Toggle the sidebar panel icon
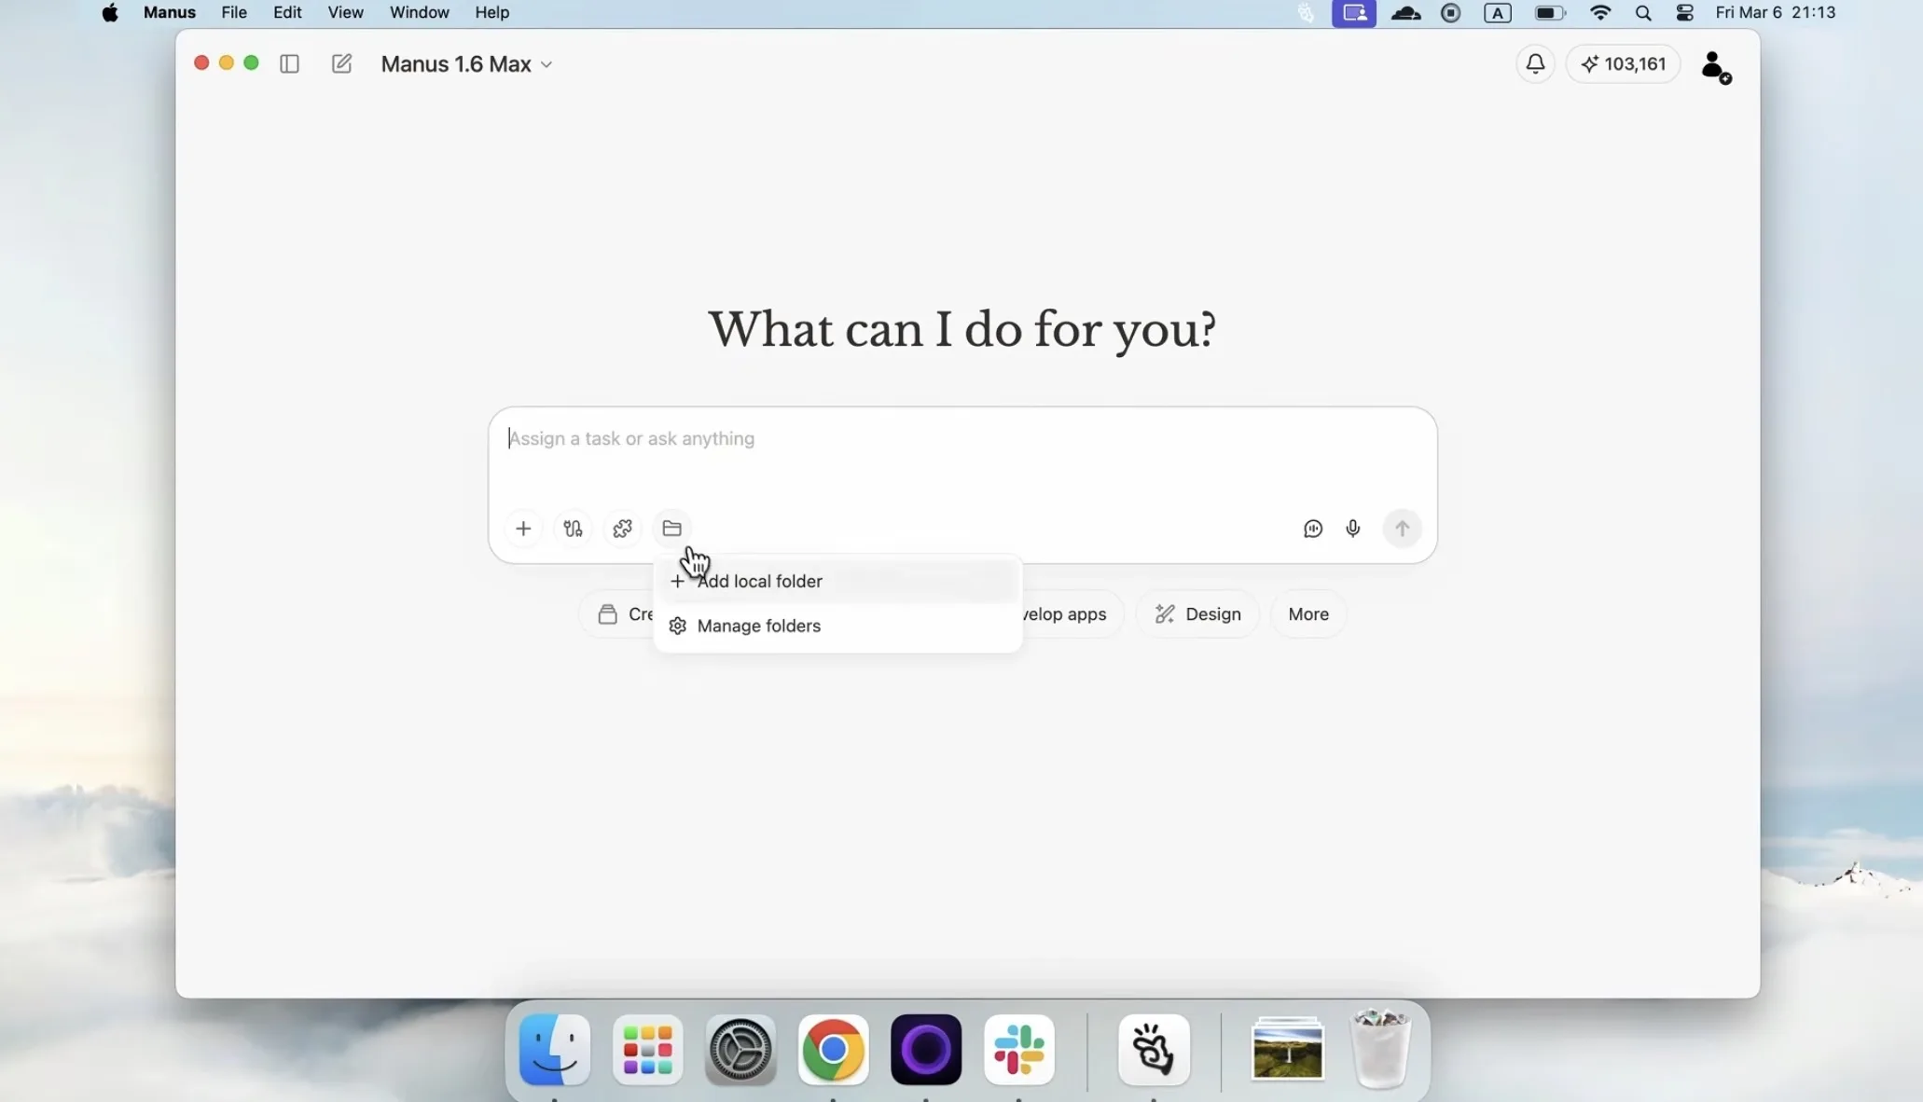The image size is (1923, 1102). pos(289,63)
